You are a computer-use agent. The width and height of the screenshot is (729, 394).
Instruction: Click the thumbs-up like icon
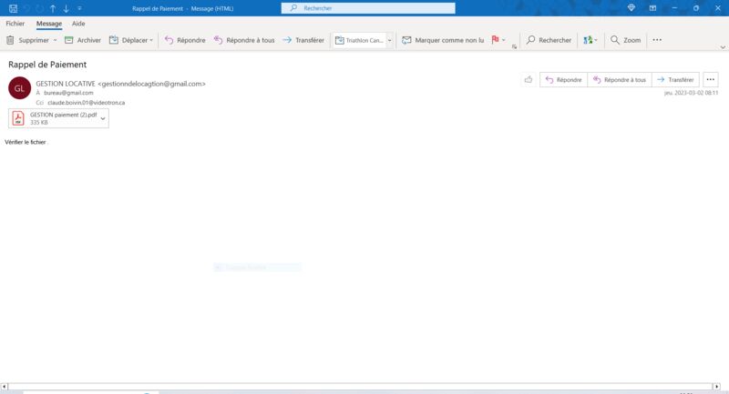coord(529,80)
